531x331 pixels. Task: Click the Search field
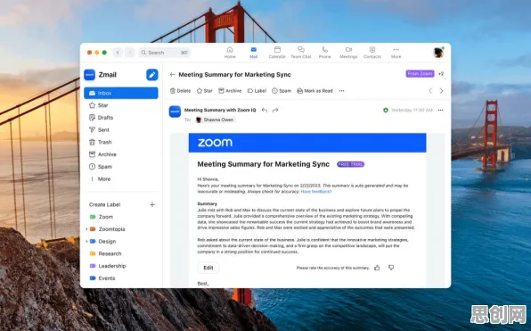pos(165,53)
